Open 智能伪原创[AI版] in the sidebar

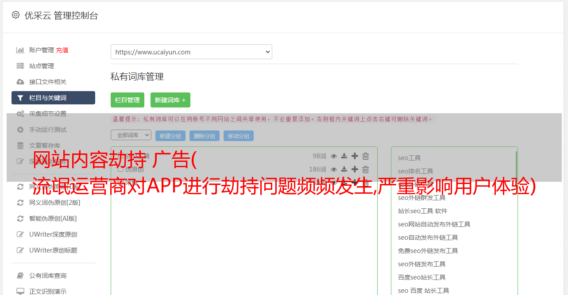[53, 218]
